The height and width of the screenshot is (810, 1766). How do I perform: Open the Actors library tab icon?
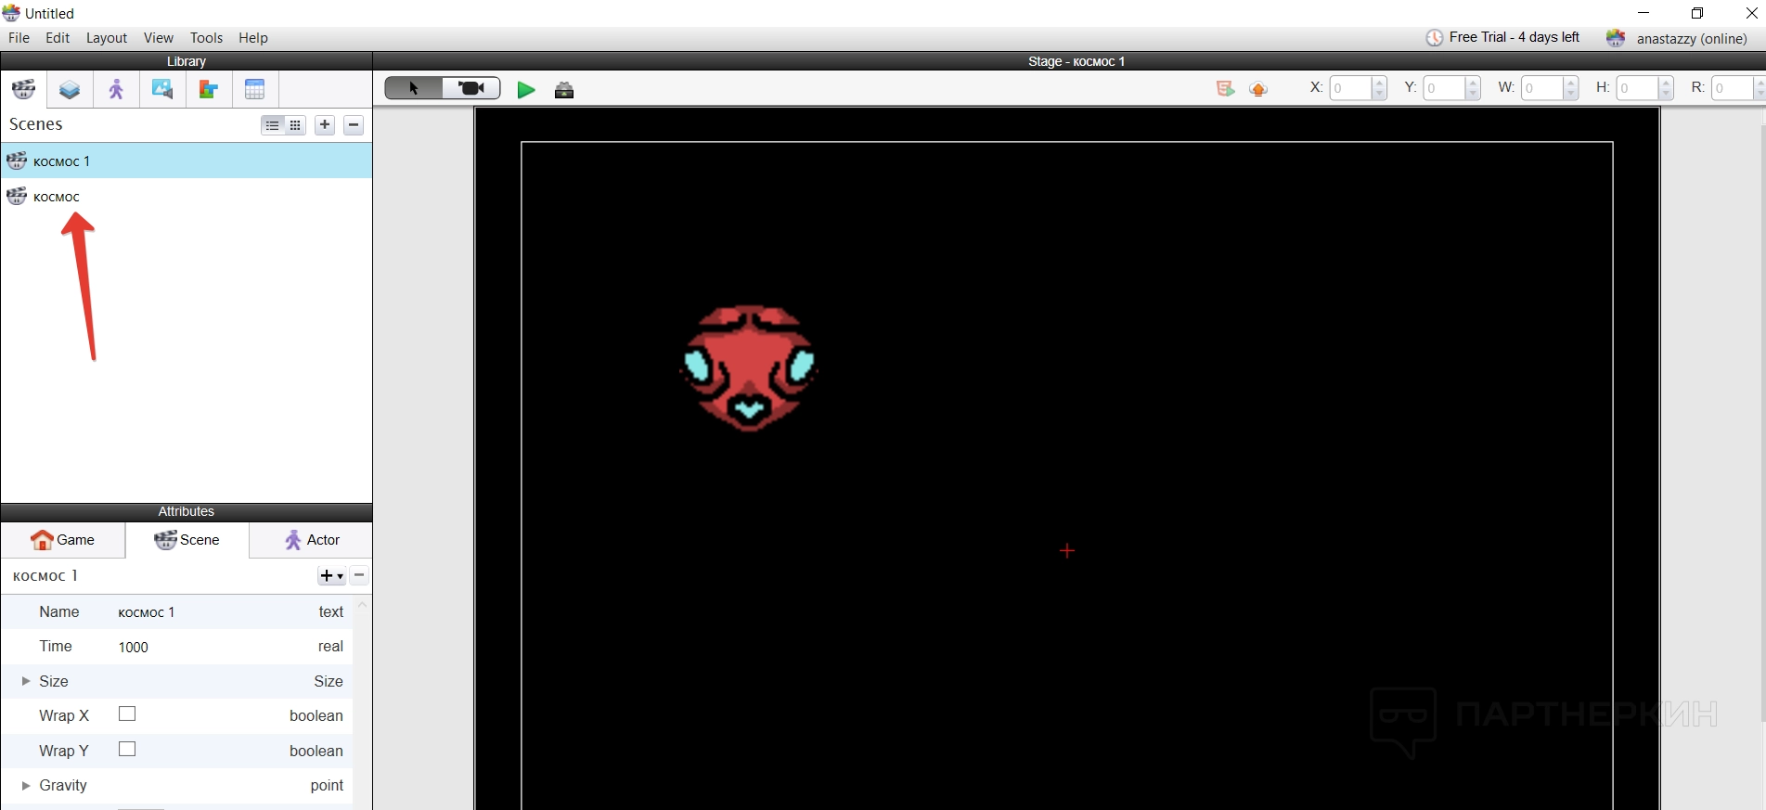tap(116, 90)
